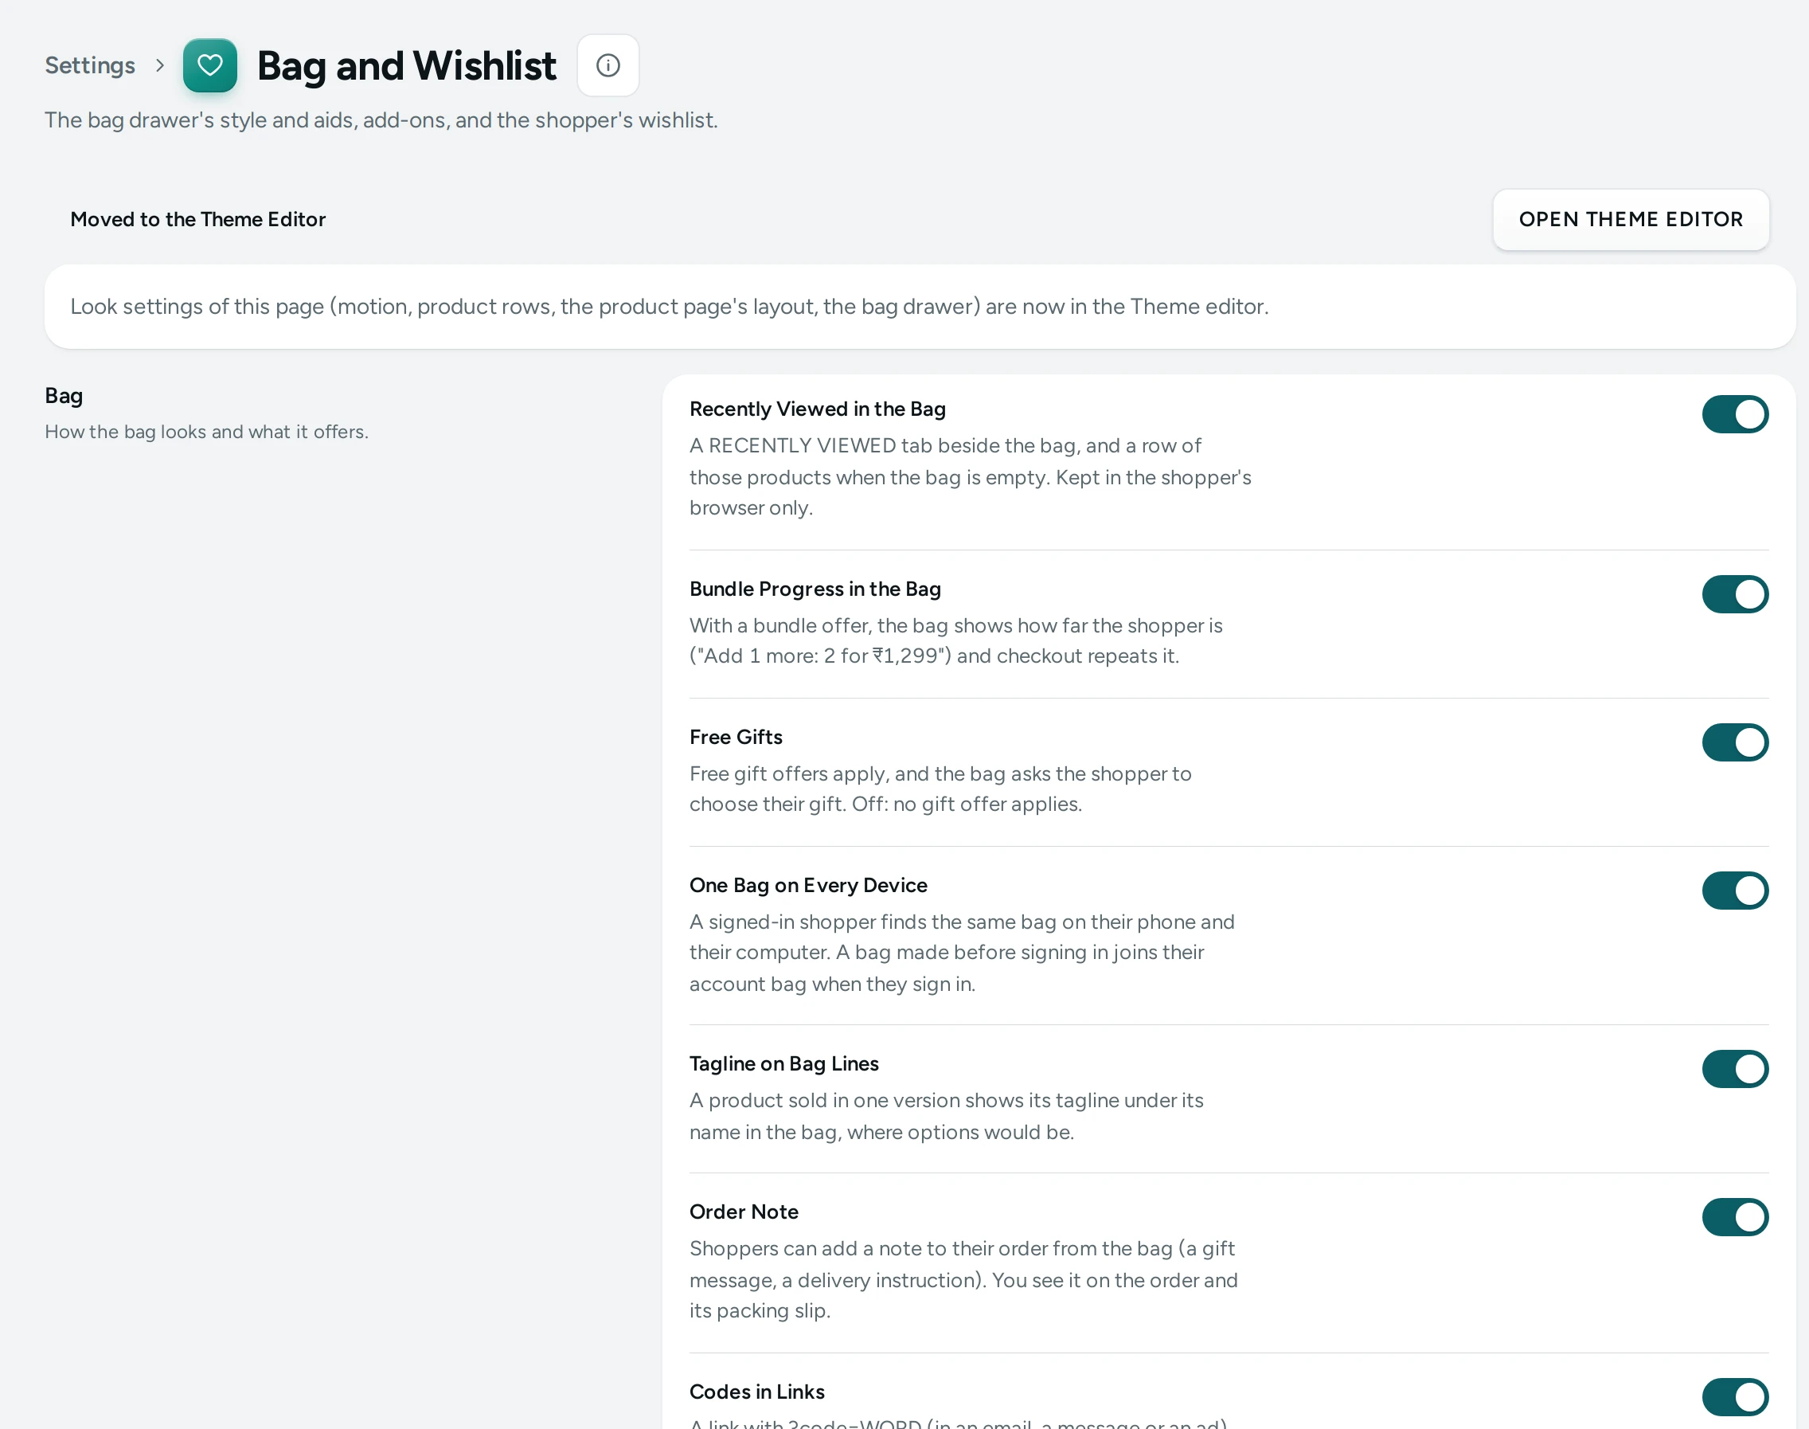Image resolution: width=1809 pixels, height=1429 pixels.
Task: Click the info icon beside Bag and Wishlist
Action: (608, 65)
